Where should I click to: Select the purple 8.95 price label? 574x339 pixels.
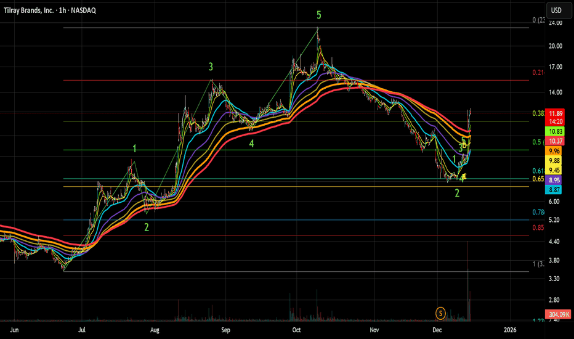click(x=554, y=180)
